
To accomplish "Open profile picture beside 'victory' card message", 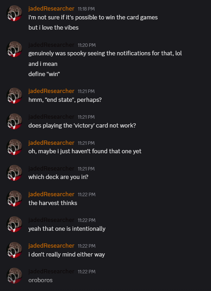I will pyautogui.click(x=14, y=121).
